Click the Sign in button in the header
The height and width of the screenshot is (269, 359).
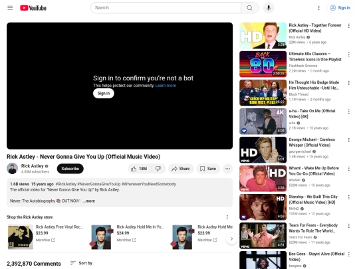click(x=340, y=8)
